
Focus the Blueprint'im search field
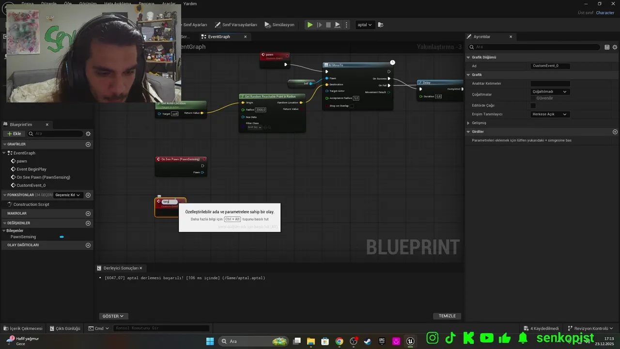[55, 134]
